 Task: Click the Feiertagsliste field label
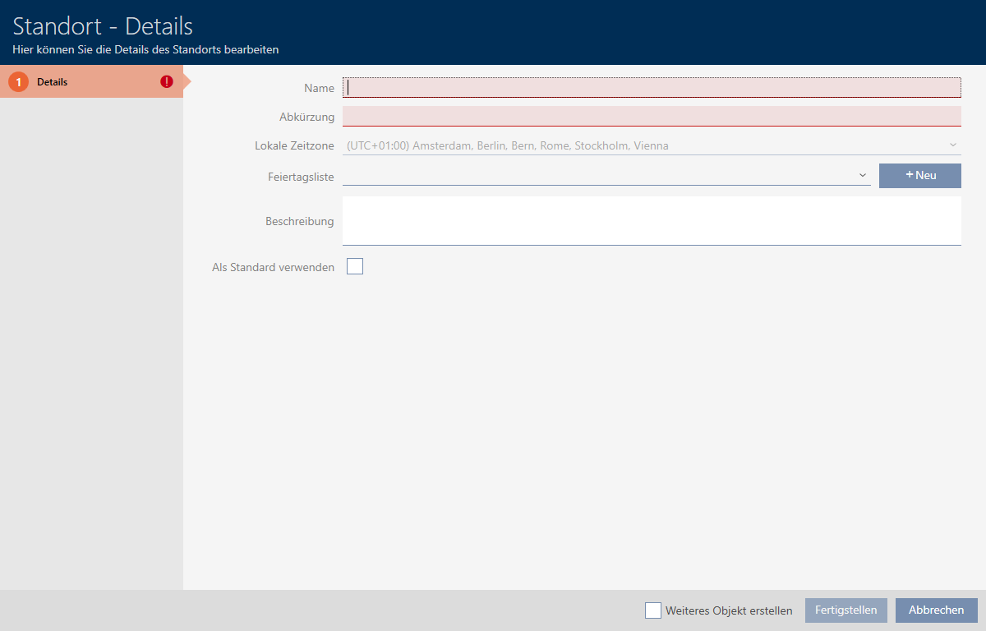coord(301,176)
